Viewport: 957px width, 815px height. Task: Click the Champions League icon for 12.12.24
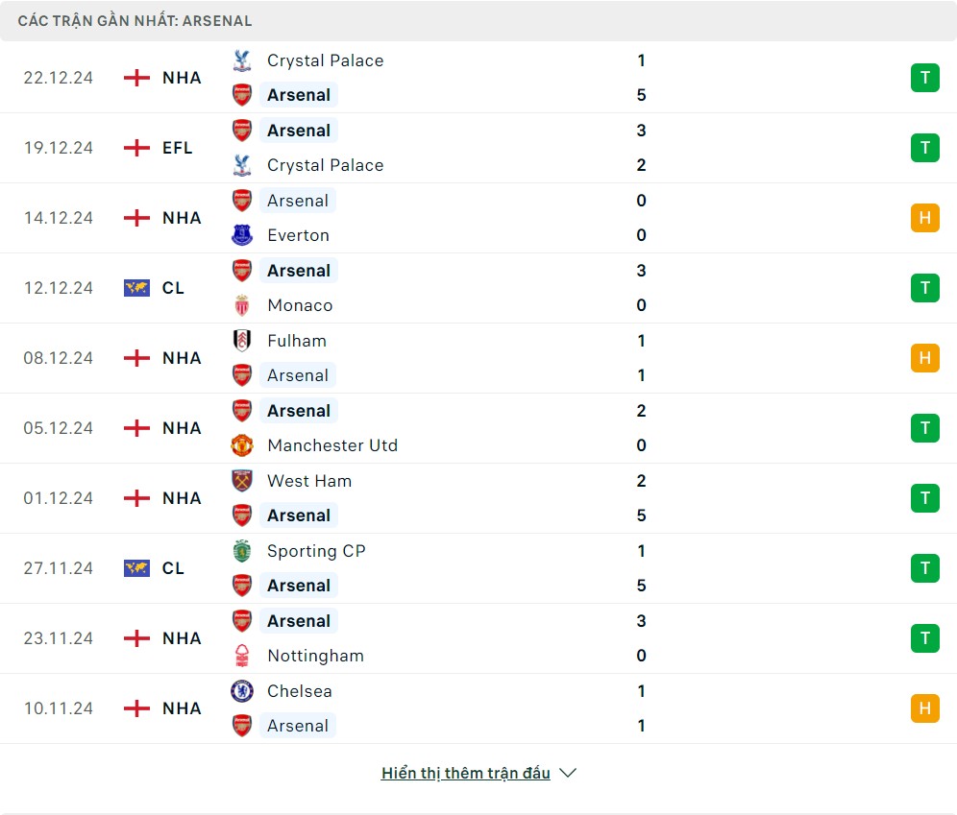click(x=136, y=288)
